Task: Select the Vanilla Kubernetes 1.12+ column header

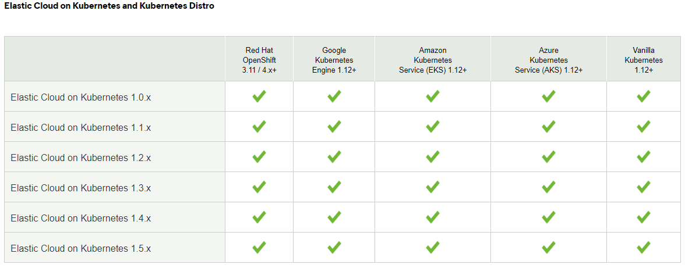Action: [643, 60]
